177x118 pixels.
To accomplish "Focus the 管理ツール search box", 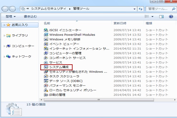I will (159, 9).
